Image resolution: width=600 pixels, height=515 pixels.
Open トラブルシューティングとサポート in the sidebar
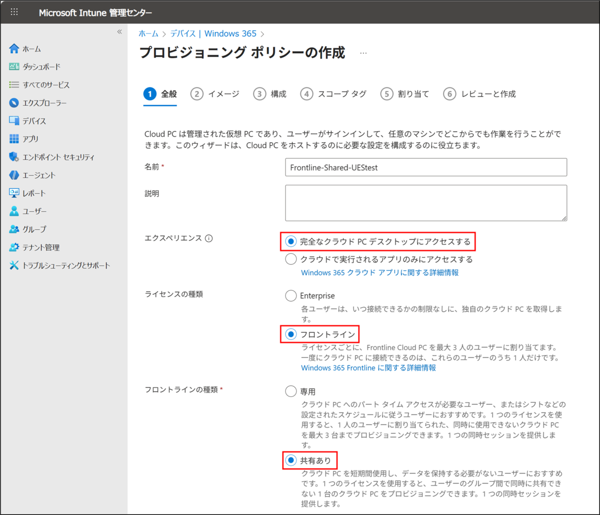(66, 265)
